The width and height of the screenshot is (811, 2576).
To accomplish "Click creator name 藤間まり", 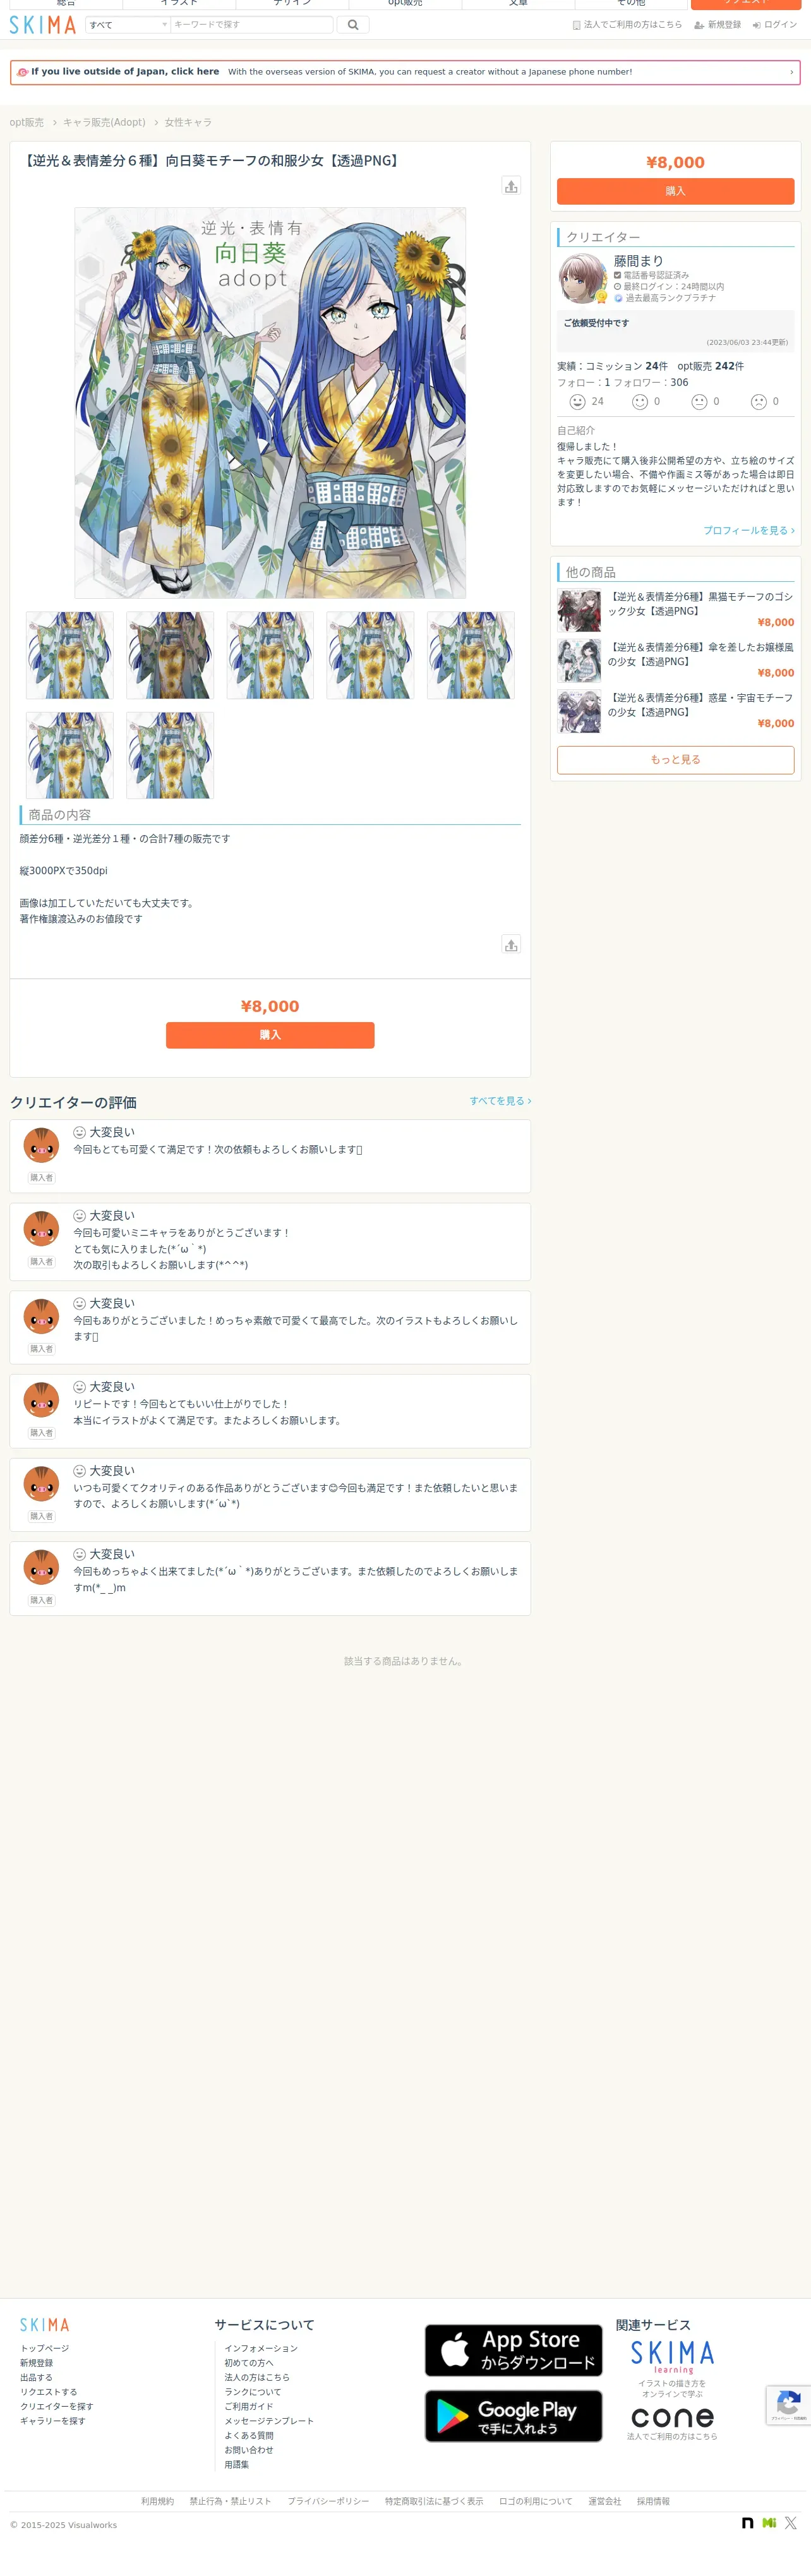I will 638,261.
